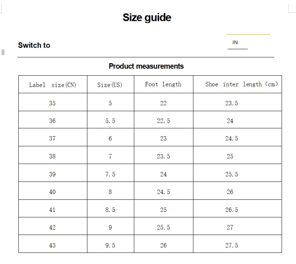Select the Size guide heading

pyautogui.click(x=147, y=18)
